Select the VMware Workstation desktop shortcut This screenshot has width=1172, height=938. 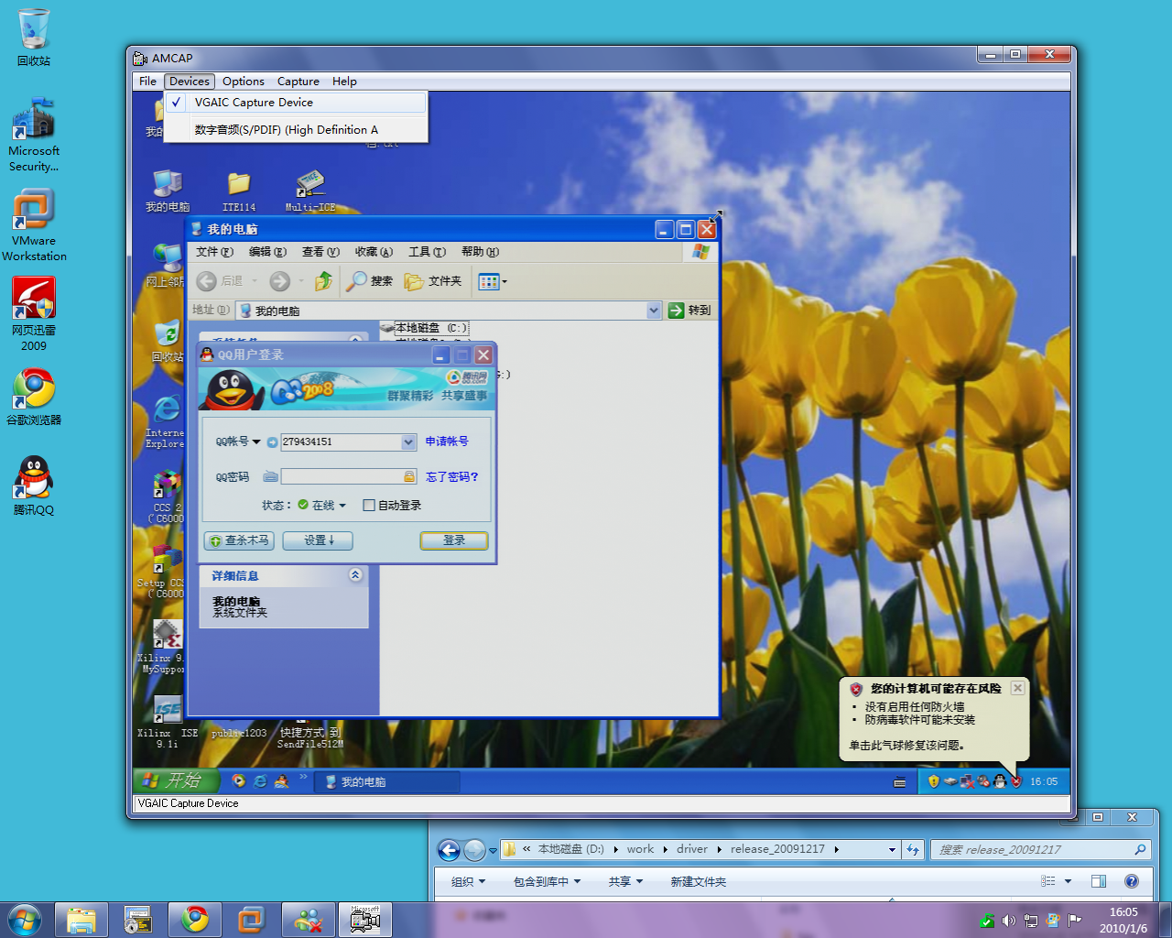click(x=34, y=225)
